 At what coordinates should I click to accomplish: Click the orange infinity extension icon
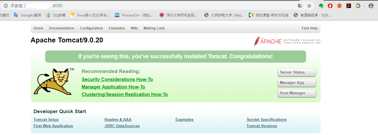pos(339,6)
